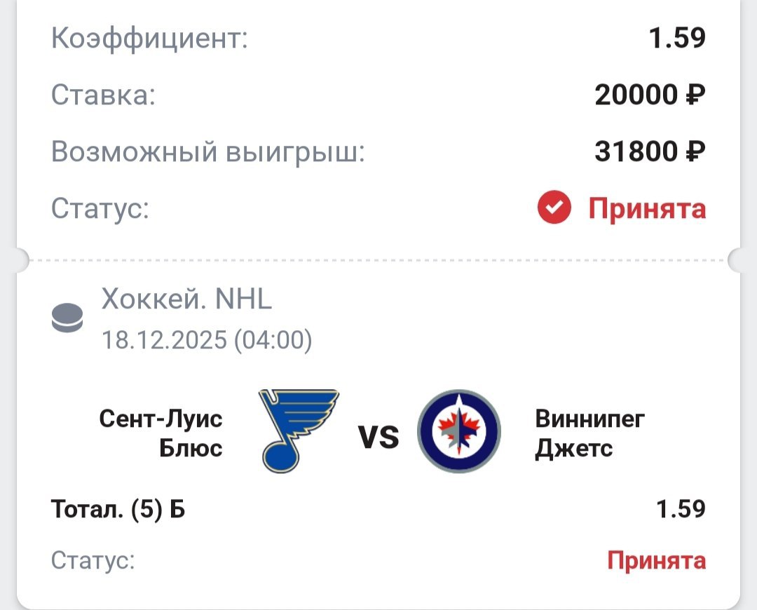
Task: Click the hockey puck sport icon
Action: click(x=67, y=318)
